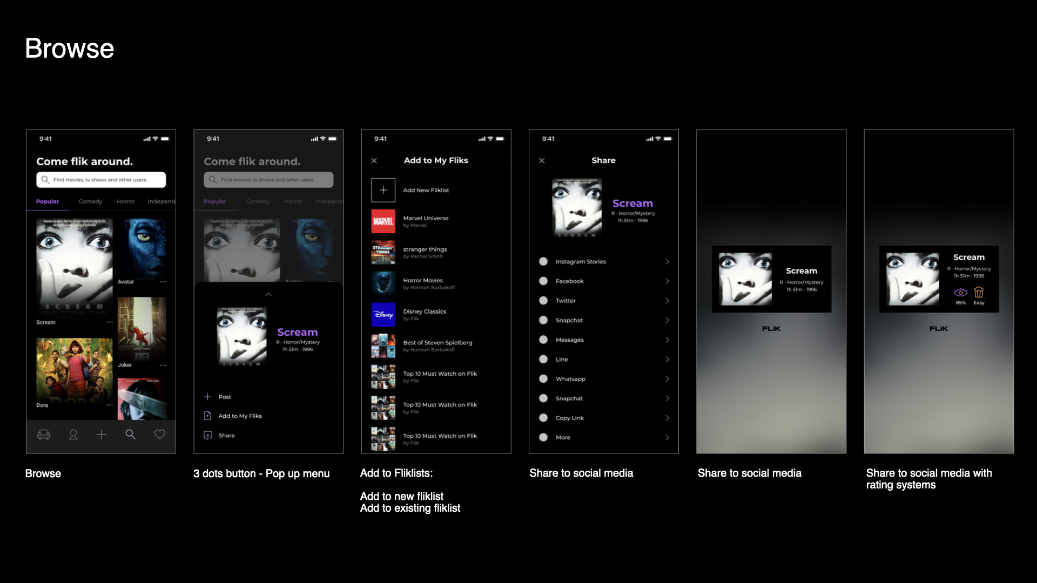
Task: Click the Add to My Fliks document icon
Action: pyautogui.click(x=207, y=416)
